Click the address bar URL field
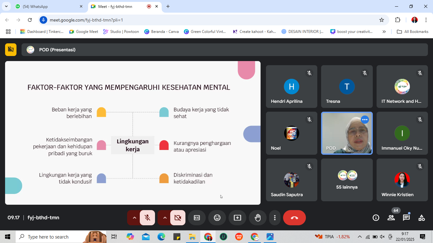The height and width of the screenshot is (243, 433). pos(209,20)
